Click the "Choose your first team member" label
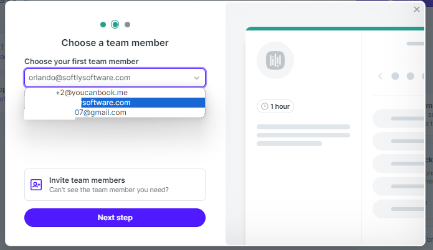 [81, 62]
